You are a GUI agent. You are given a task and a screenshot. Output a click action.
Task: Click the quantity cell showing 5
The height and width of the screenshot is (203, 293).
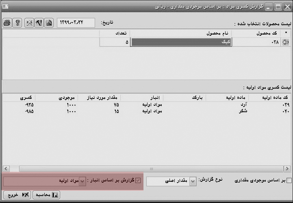[115, 42]
